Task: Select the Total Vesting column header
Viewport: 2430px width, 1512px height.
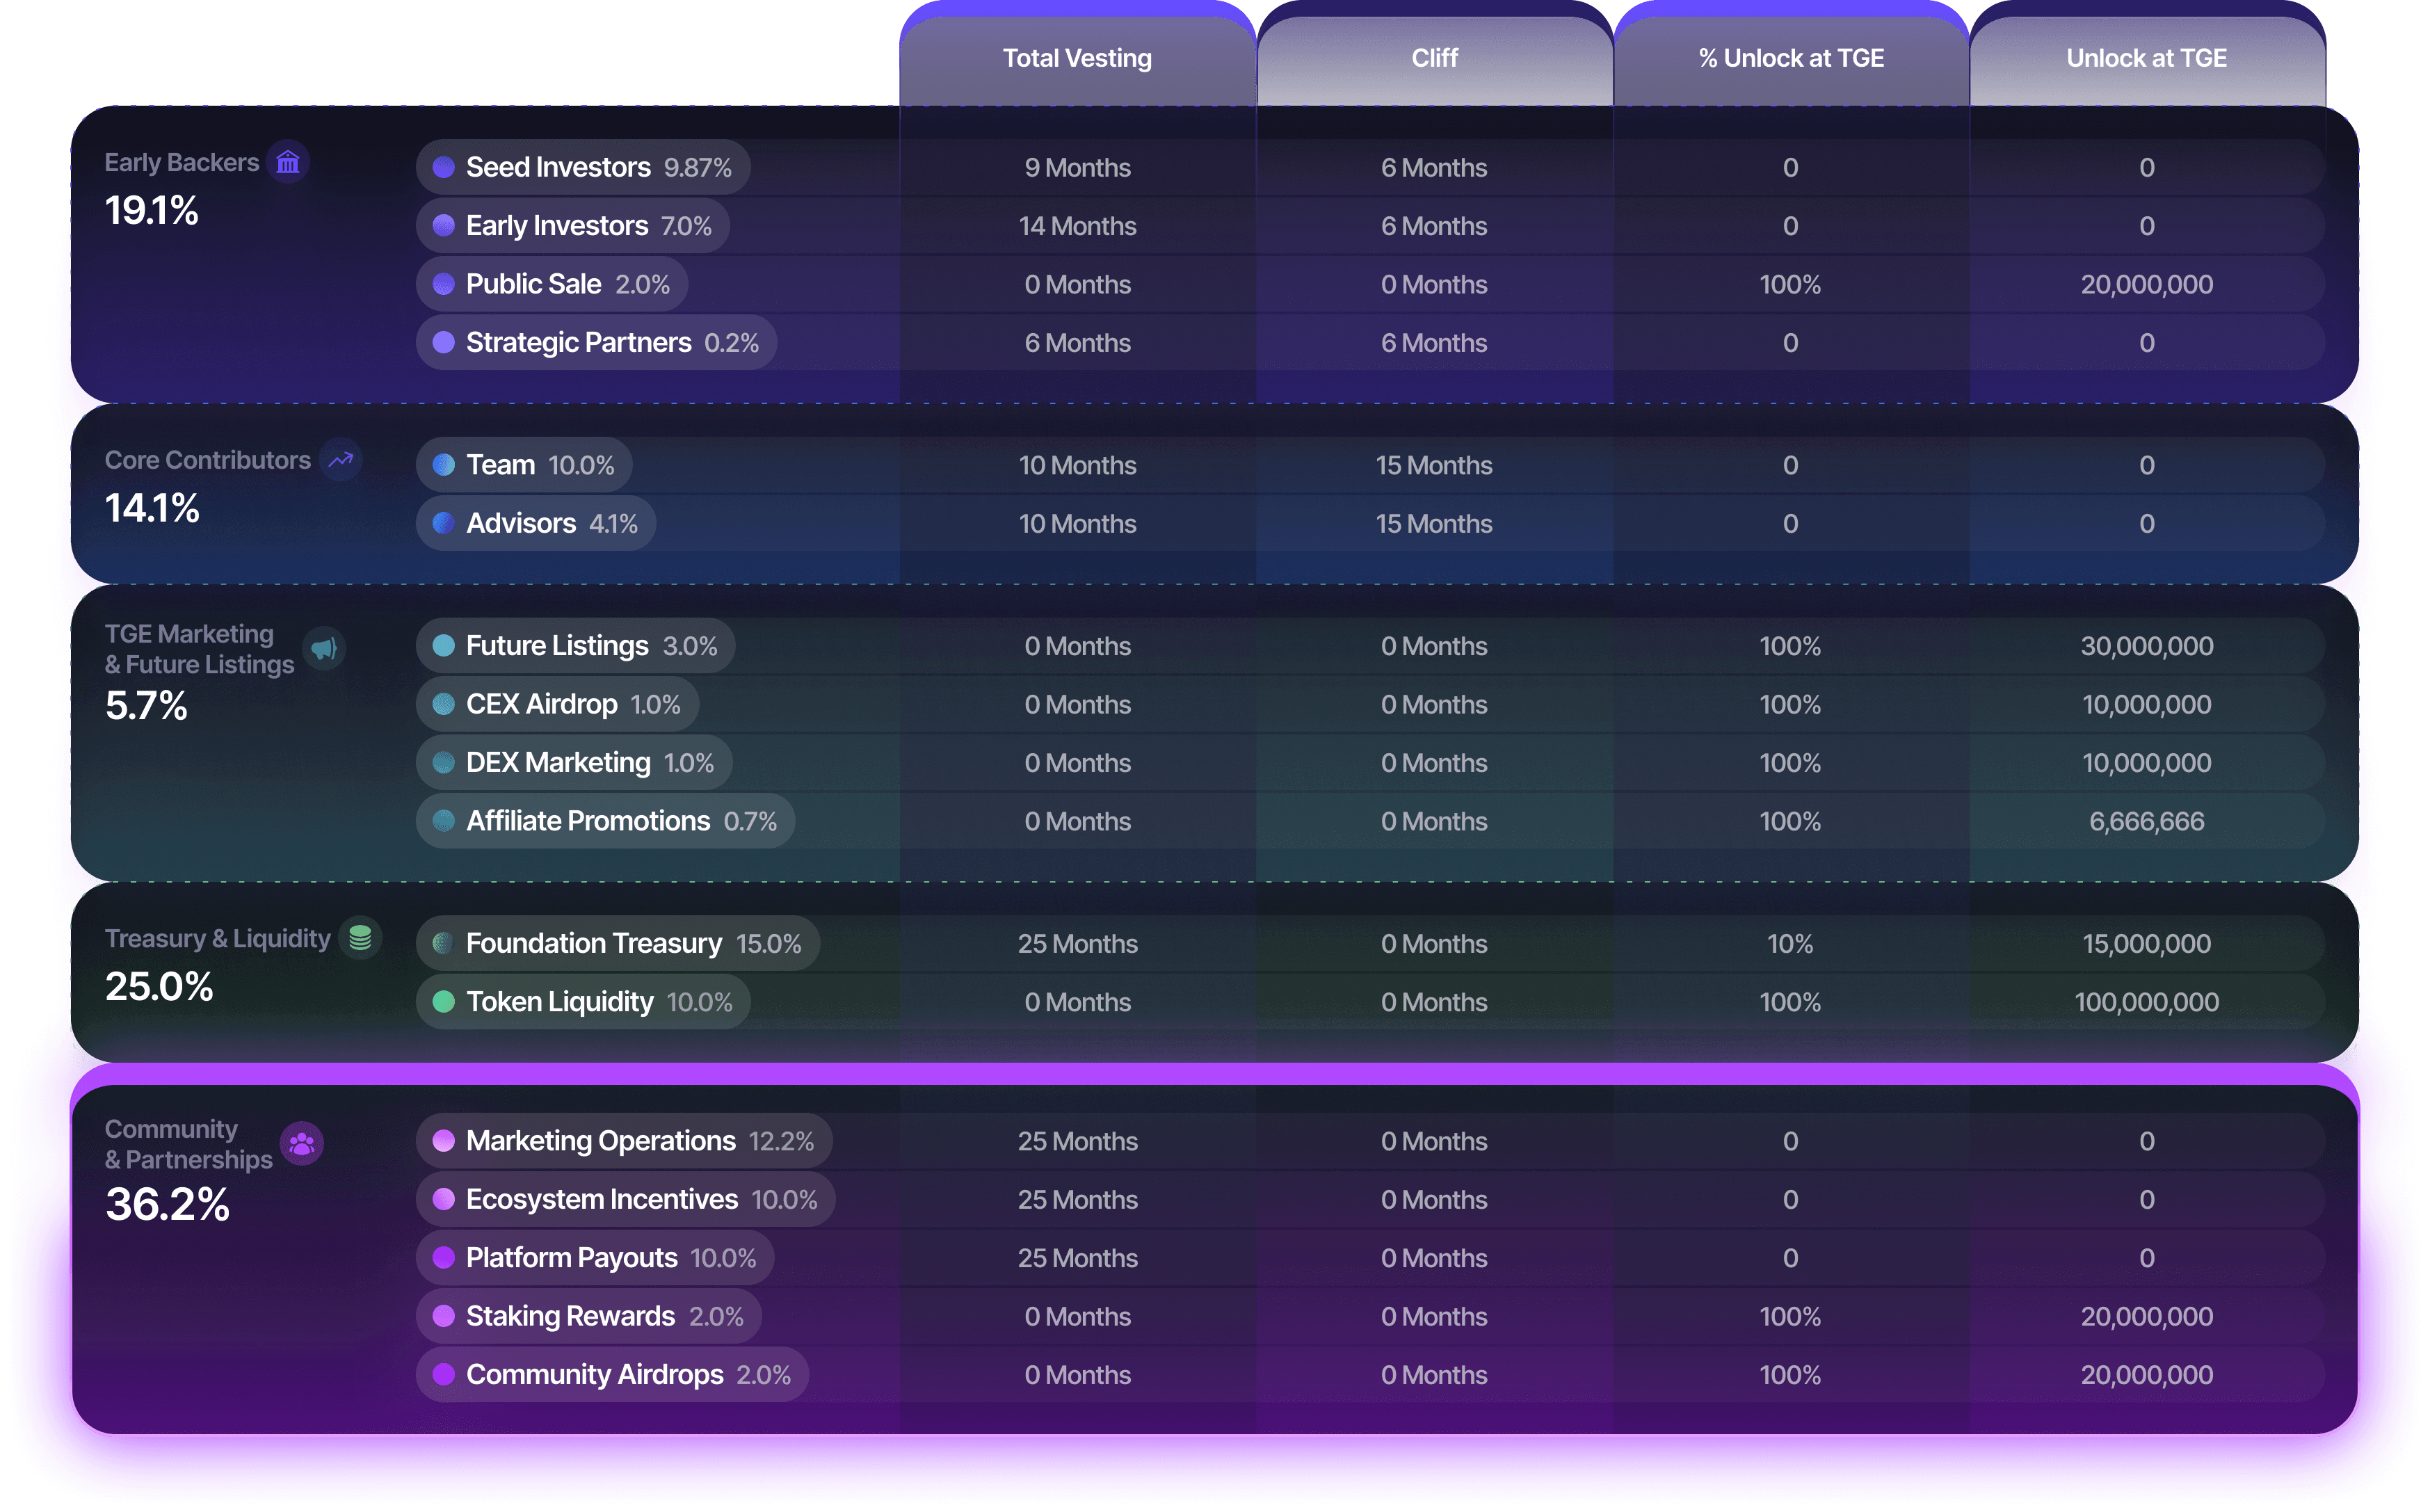Action: [x=1077, y=58]
